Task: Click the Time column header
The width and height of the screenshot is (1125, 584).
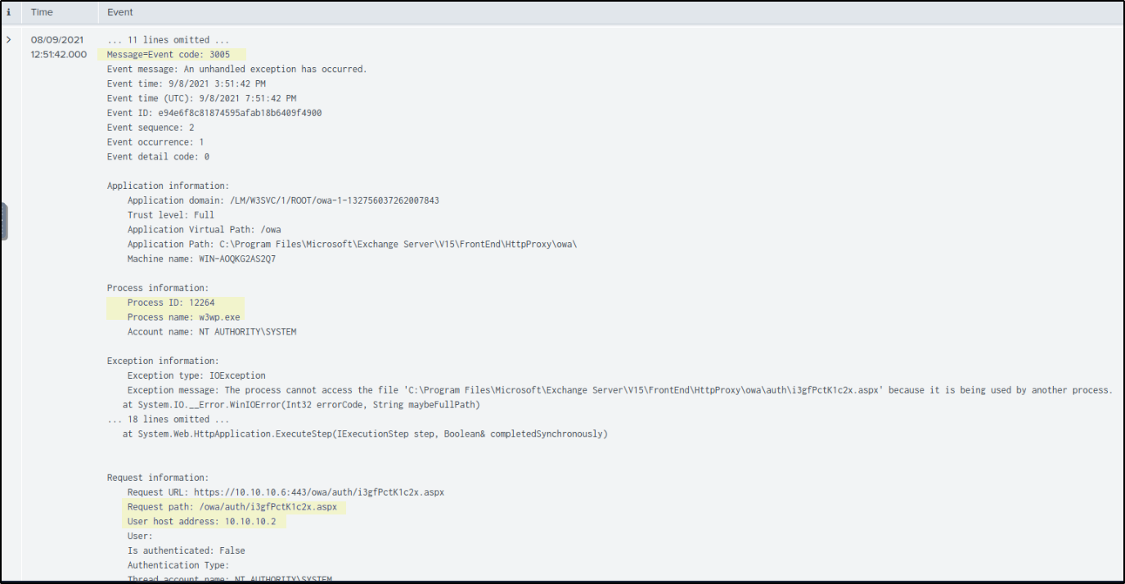Action: [42, 12]
